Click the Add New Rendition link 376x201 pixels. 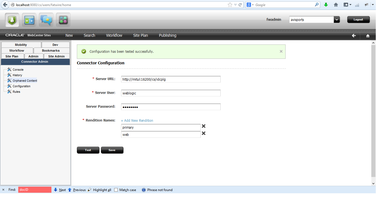coord(137,120)
